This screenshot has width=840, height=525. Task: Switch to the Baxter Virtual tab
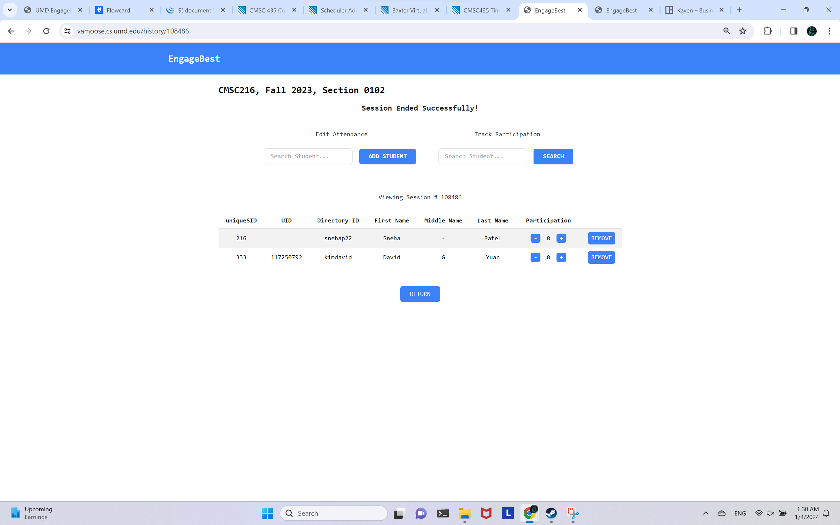[x=410, y=10]
